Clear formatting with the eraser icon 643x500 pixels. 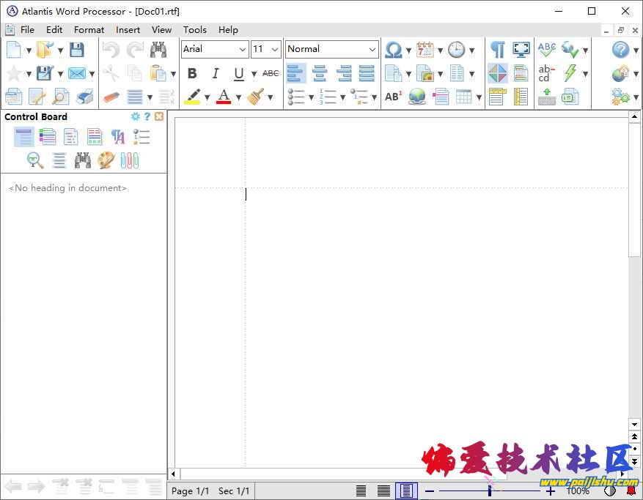point(111,95)
